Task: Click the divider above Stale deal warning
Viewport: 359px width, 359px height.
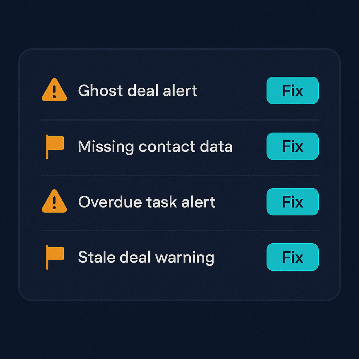Action: (x=180, y=231)
